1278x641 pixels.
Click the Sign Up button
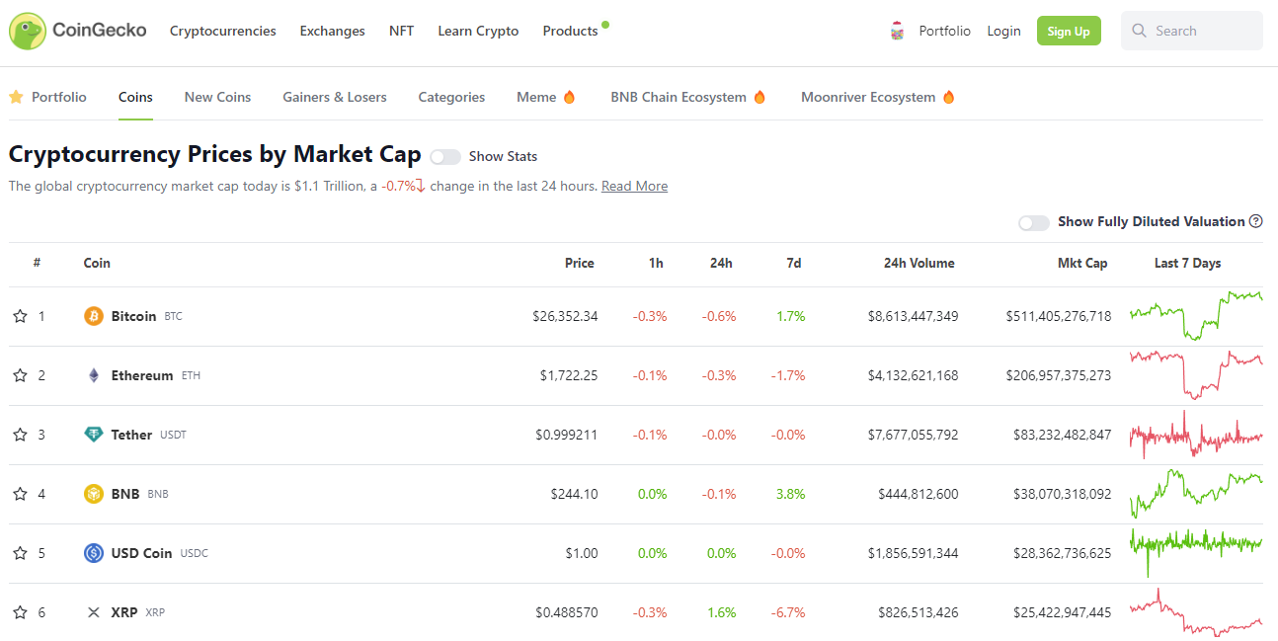(1069, 31)
